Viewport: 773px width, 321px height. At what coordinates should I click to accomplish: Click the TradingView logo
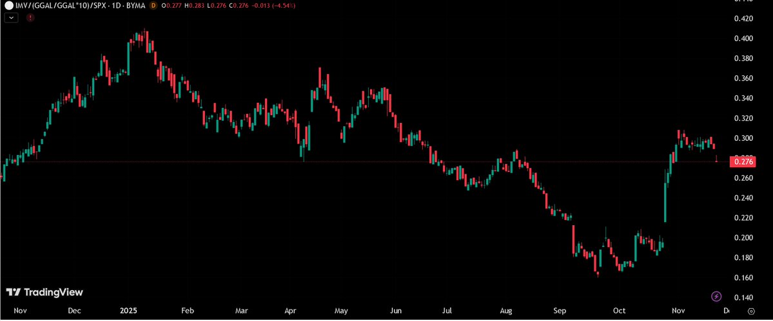44,292
